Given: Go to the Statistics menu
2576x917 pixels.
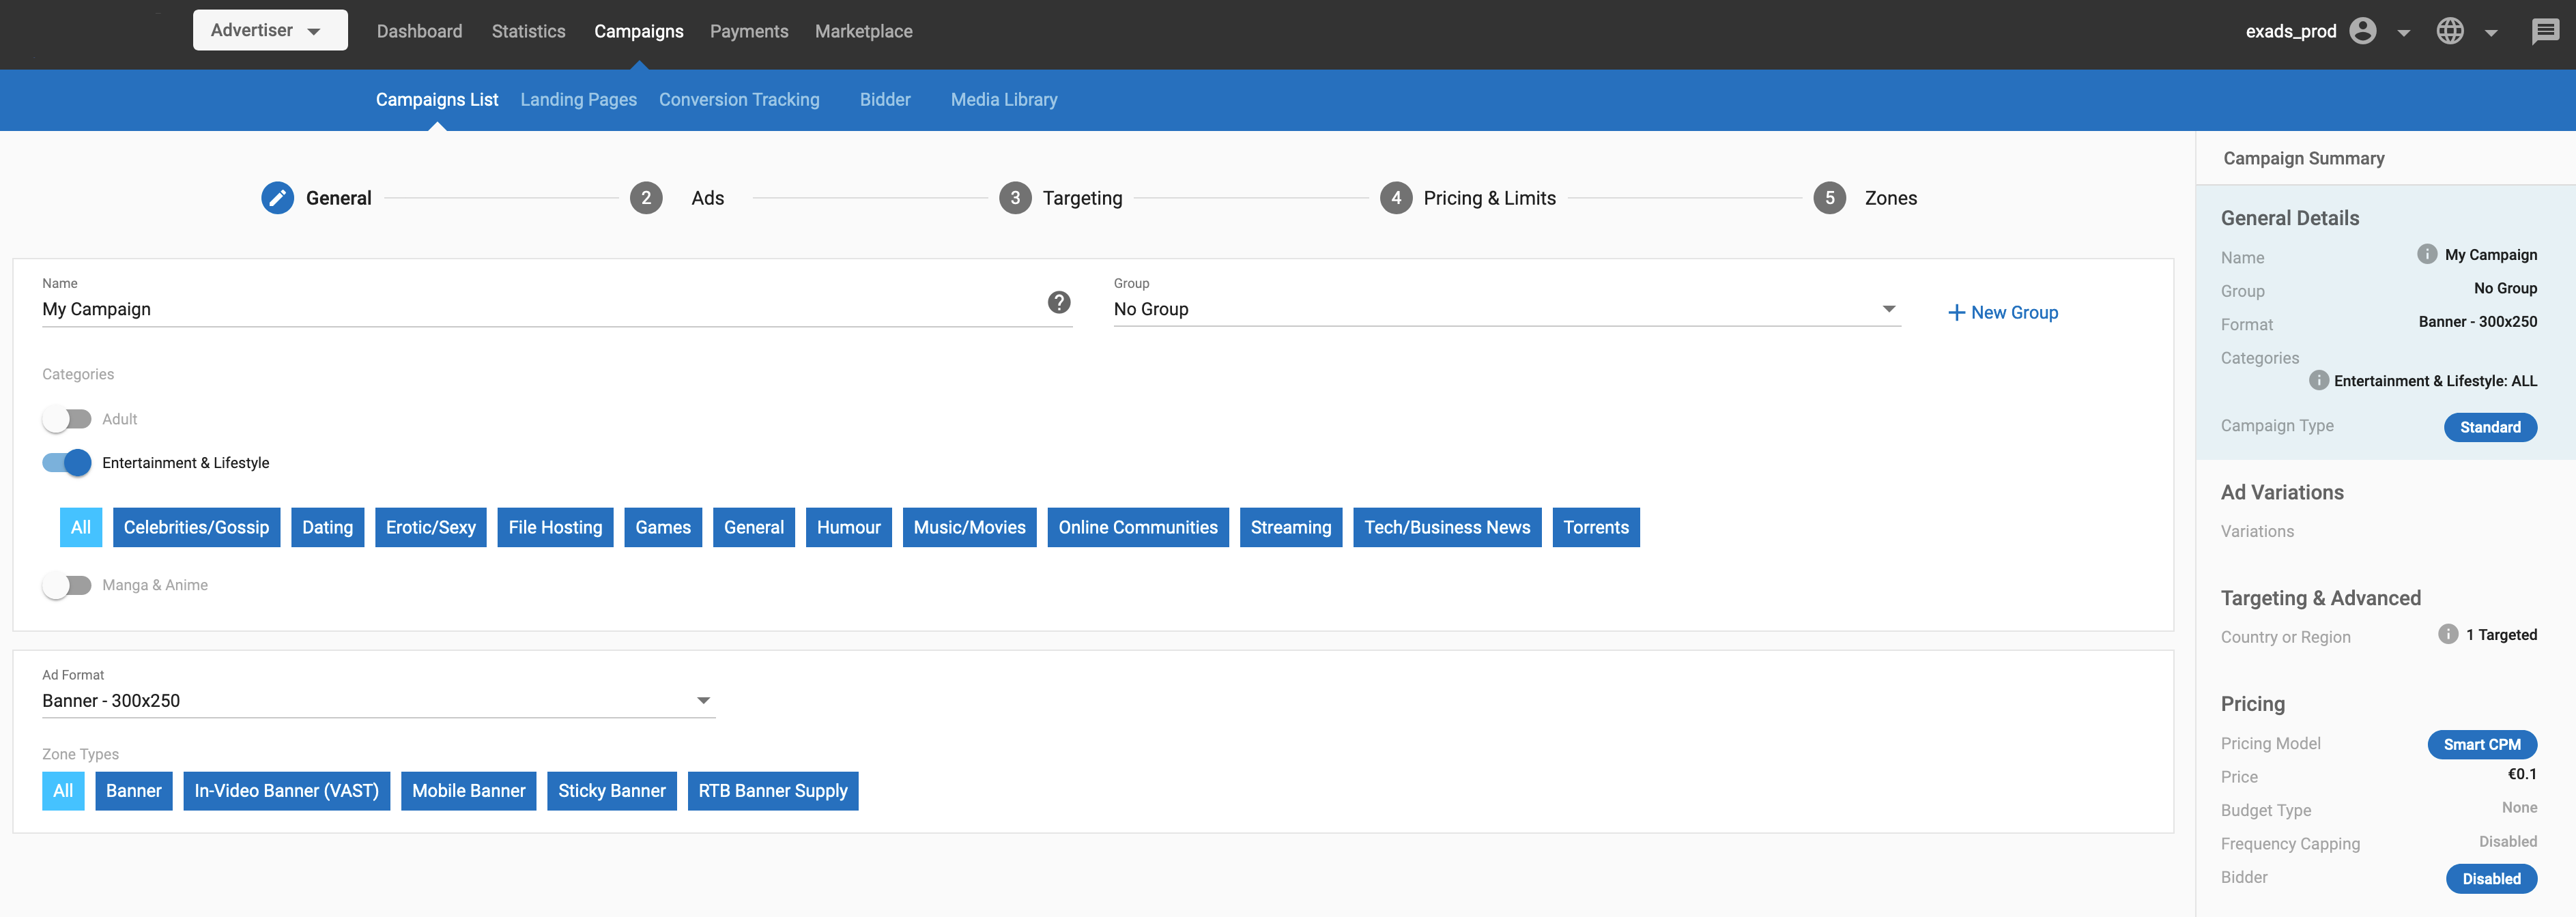Looking at the screenshot, I should (x=528, y=31).
